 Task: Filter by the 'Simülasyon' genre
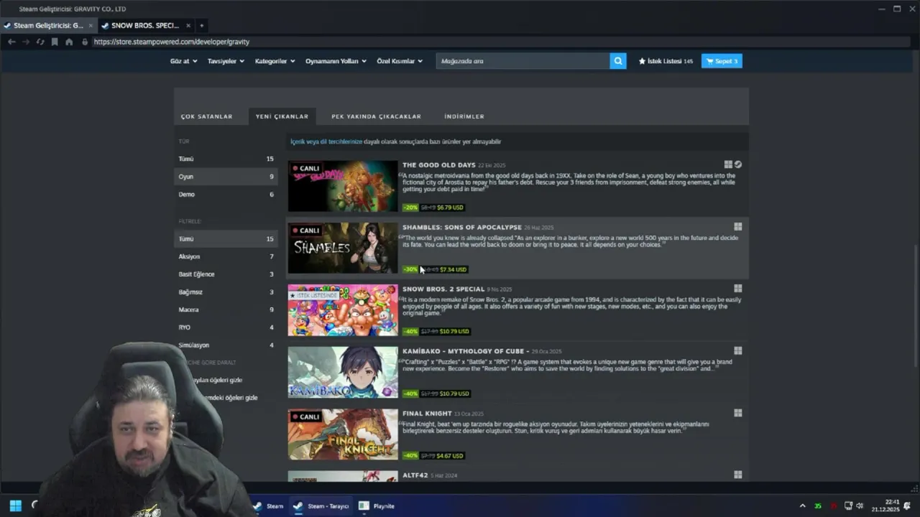(x=226, y=345)
